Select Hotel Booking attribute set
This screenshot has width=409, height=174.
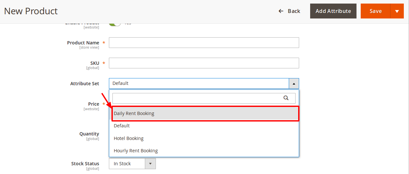point(129,138)
